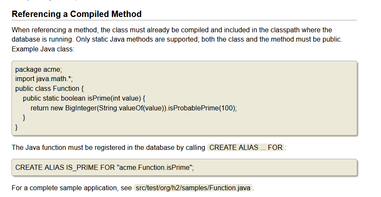
Task: Click the 'package acme;' code line
Action: pos(39,69)
